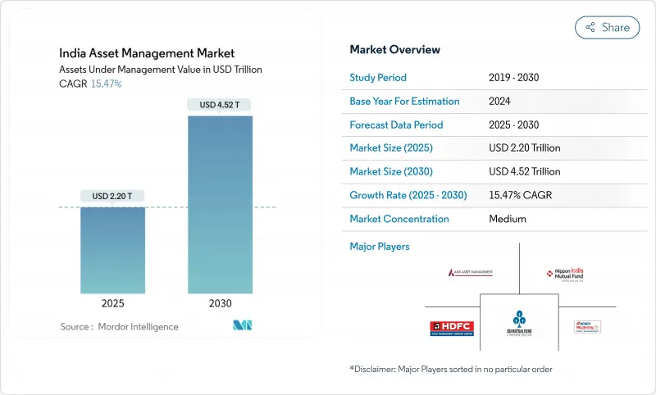The height and width of the screenshot is (395, 656).
Task: Select the Axis Asset Management logo
Action: [471, 272]
